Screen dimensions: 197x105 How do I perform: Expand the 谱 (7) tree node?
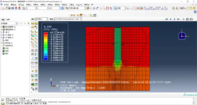pos(2,32)
